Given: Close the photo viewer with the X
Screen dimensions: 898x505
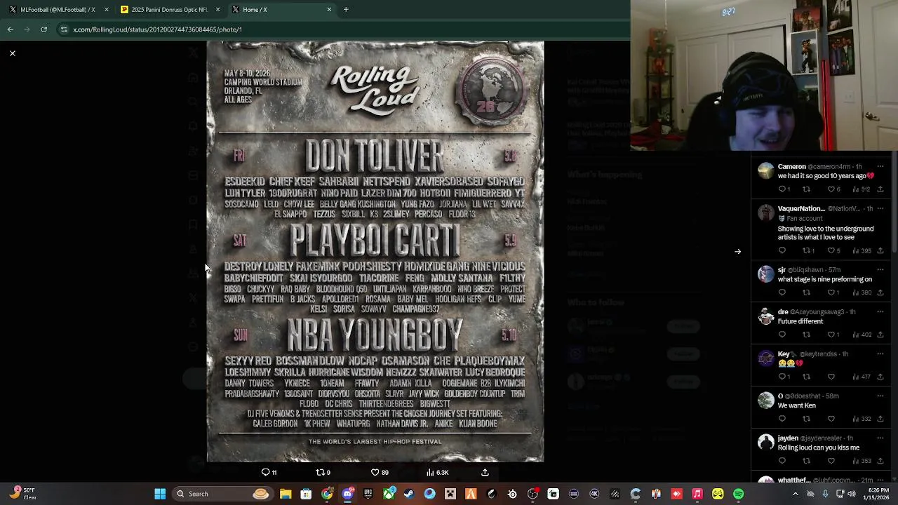Looking at the screenshot, I should 12,53.
